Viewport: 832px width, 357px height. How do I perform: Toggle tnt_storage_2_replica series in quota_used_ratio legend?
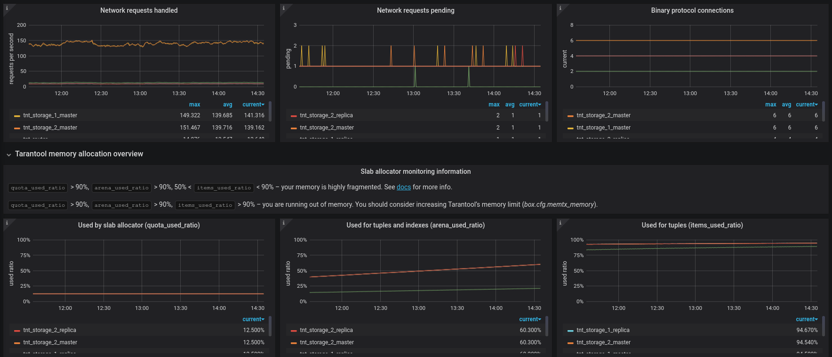pos(49,330)
